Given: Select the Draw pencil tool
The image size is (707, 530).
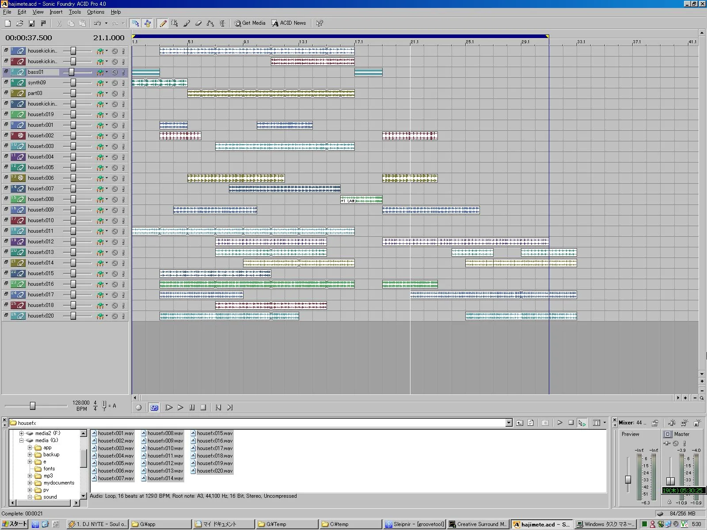Looking at the screenshot, I should [x=163, y=23].
